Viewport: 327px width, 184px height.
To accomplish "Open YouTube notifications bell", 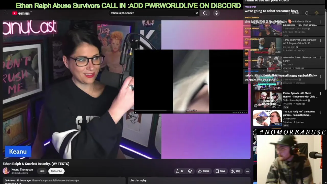I will 307,13.
